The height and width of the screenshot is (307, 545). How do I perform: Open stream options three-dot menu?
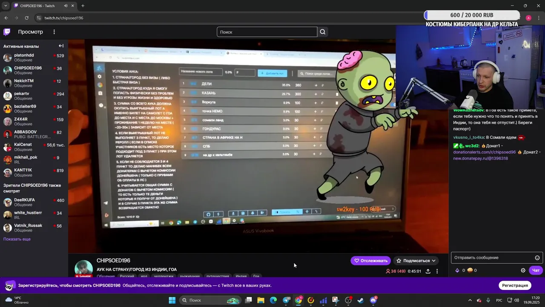[x=437, y=271]
